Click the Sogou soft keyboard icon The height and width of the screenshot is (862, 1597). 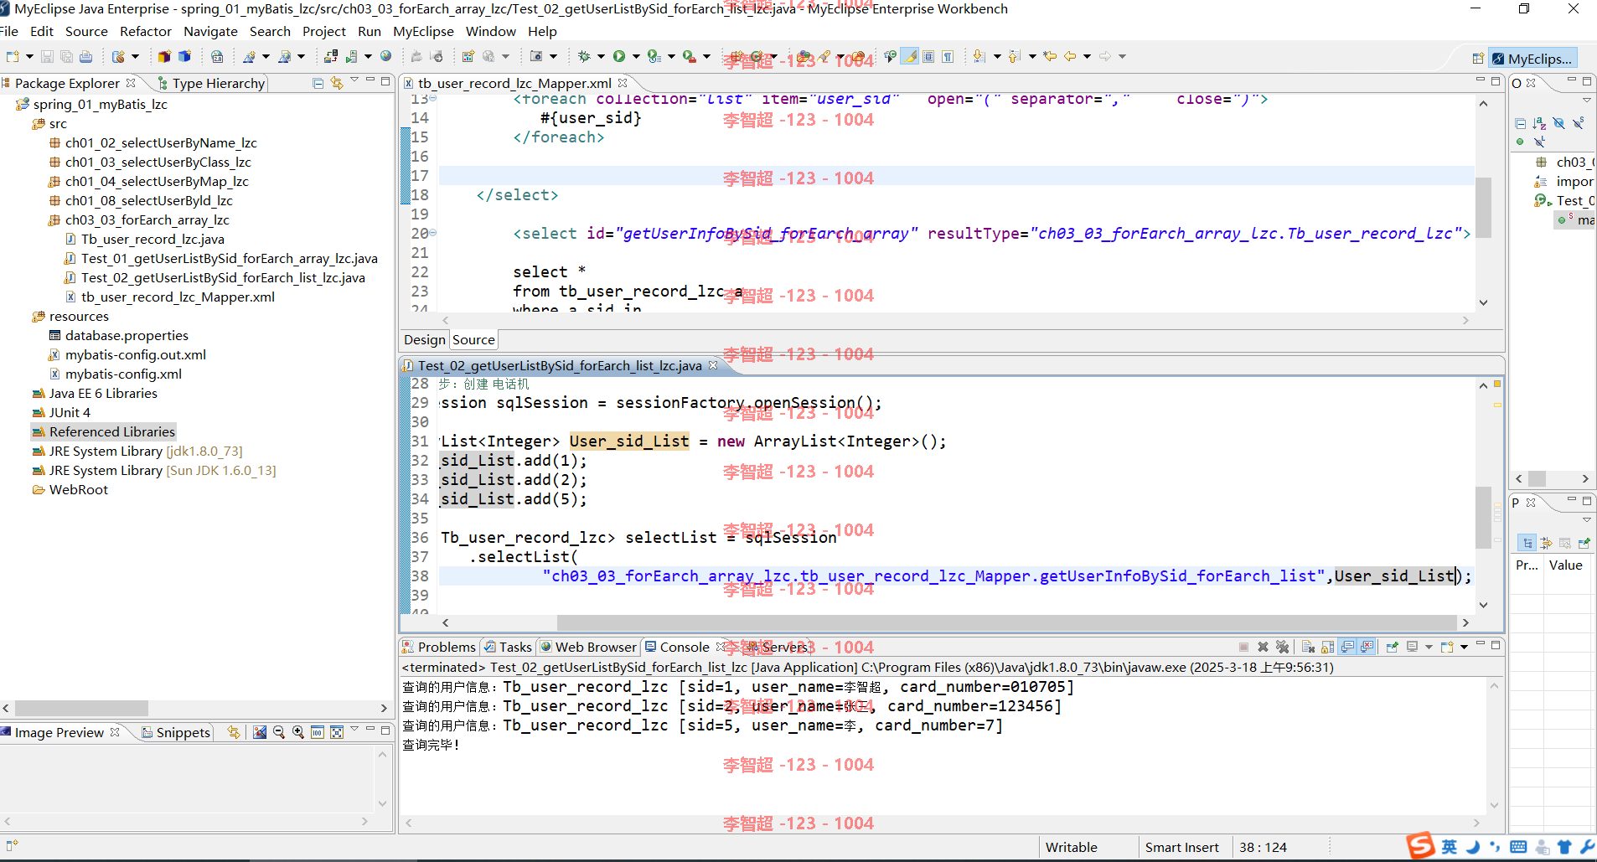point(1518,847)
